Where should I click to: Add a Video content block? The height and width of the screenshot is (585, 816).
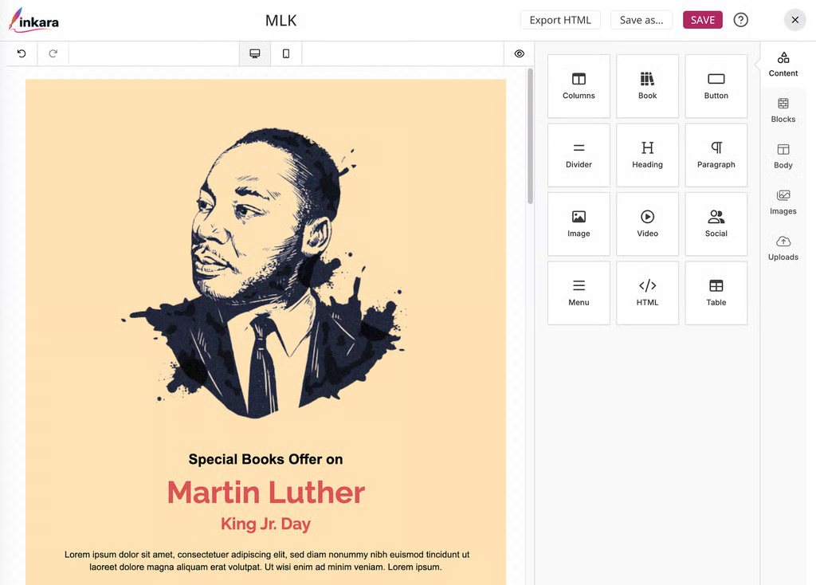647,224
